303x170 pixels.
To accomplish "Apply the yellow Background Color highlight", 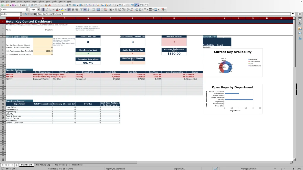I will (x=62, y=10).
